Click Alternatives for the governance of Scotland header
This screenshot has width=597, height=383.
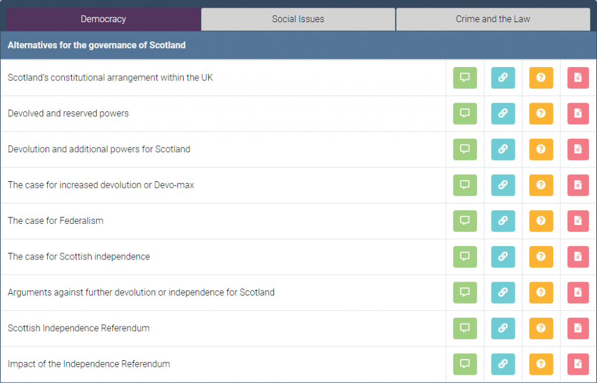[x=97, y=45]
